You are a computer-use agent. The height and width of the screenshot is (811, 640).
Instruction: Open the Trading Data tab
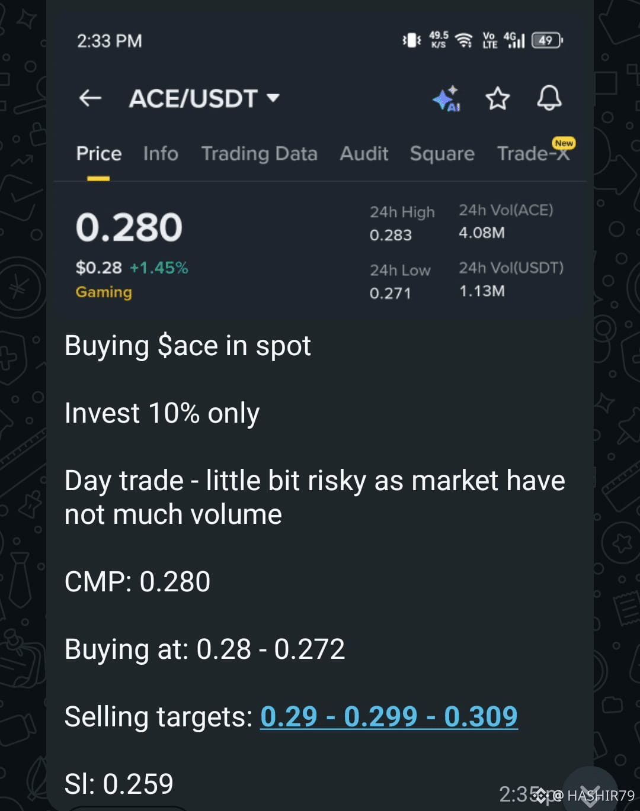point(259,154)
